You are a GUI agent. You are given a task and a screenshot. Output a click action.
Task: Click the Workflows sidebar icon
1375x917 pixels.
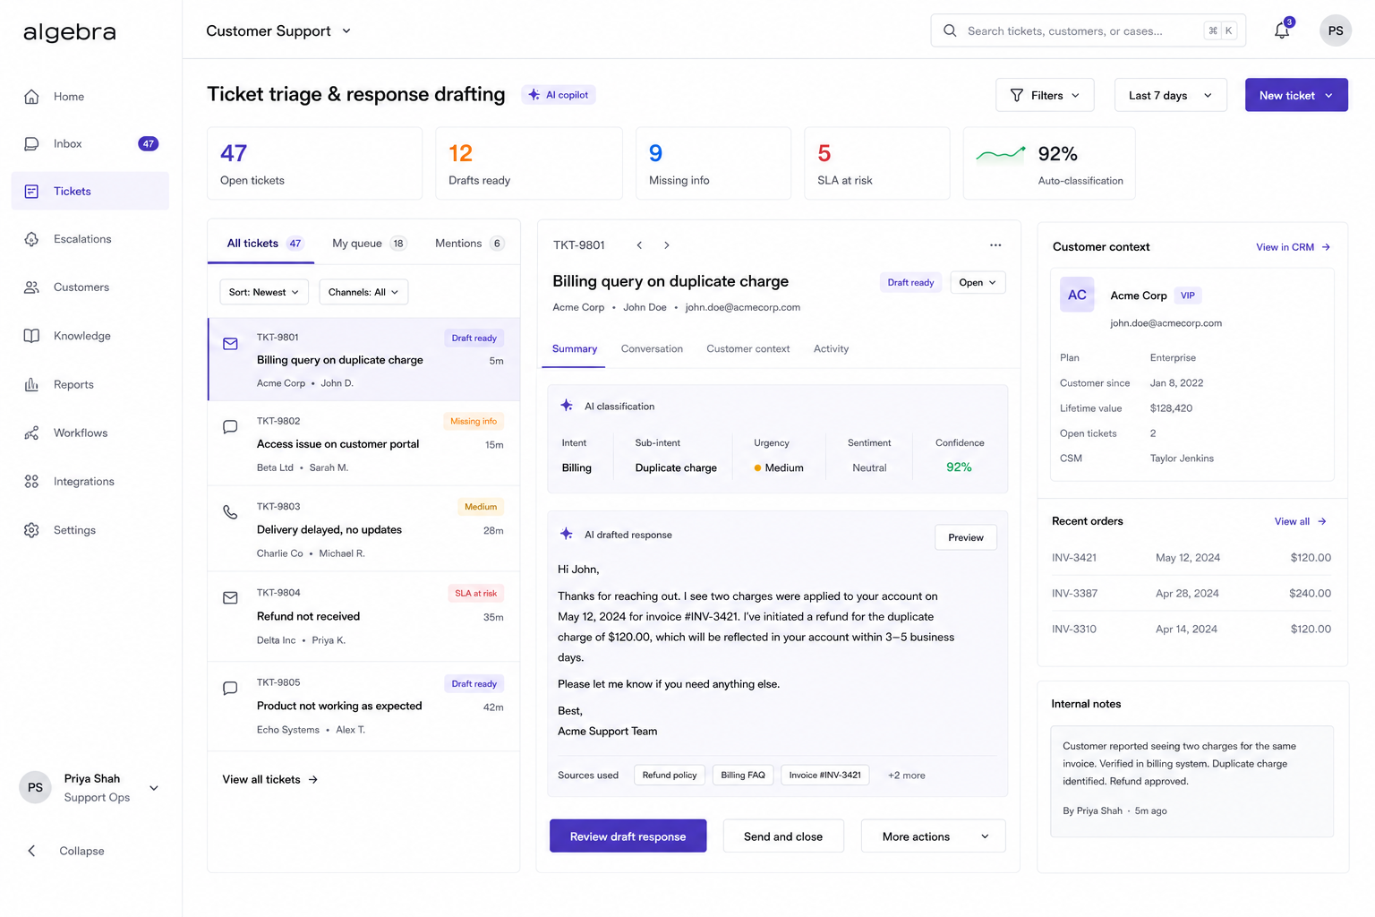[x=31, y=433]
